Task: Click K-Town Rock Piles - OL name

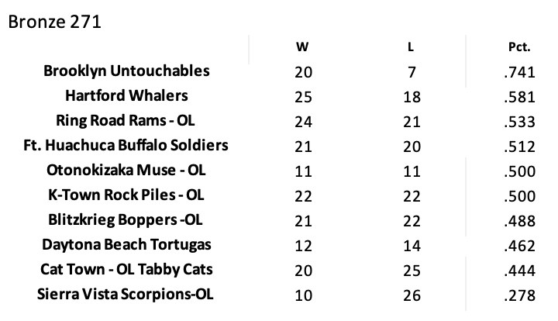Action: click(x=126, y=195)
